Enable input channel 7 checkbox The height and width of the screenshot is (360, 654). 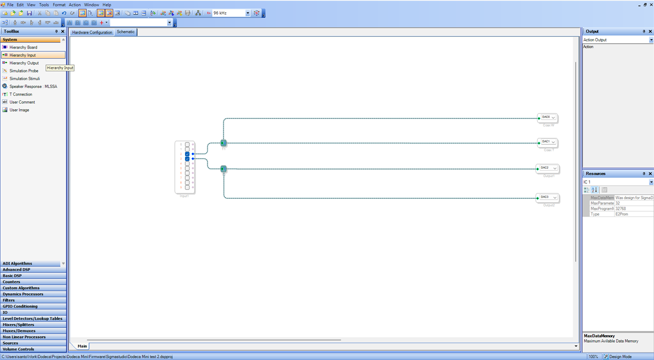click(188, 178)
